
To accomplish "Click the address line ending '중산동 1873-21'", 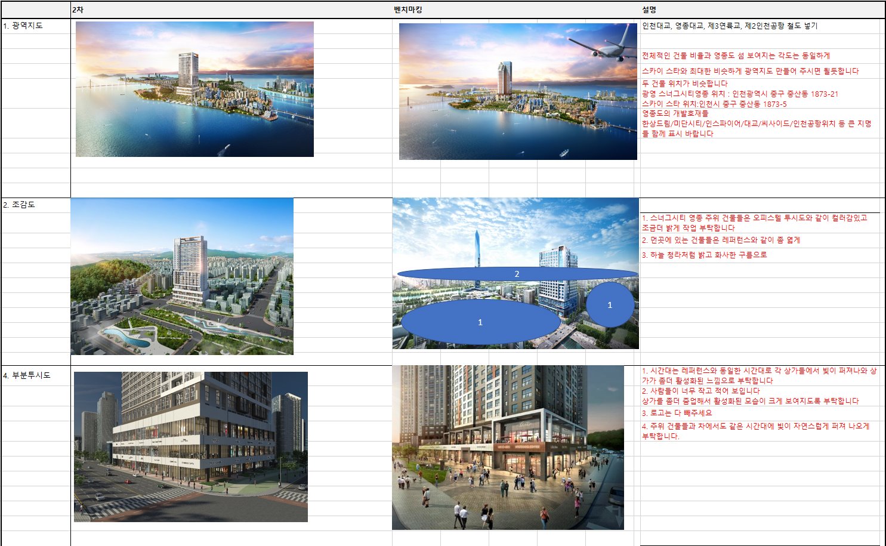I will coord(740,94).
